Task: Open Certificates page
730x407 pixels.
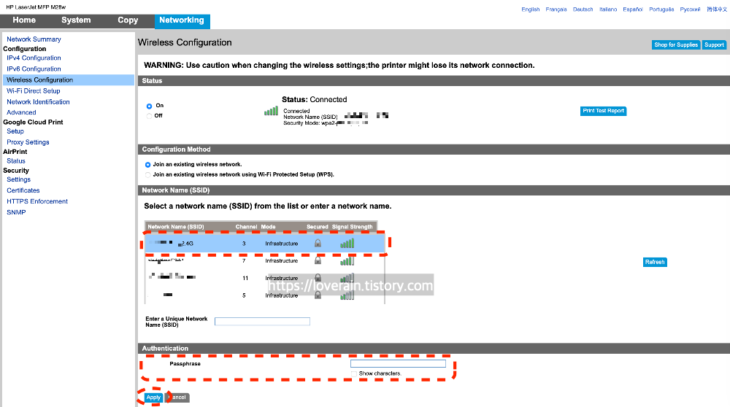Action: click(x=23, y=190)
